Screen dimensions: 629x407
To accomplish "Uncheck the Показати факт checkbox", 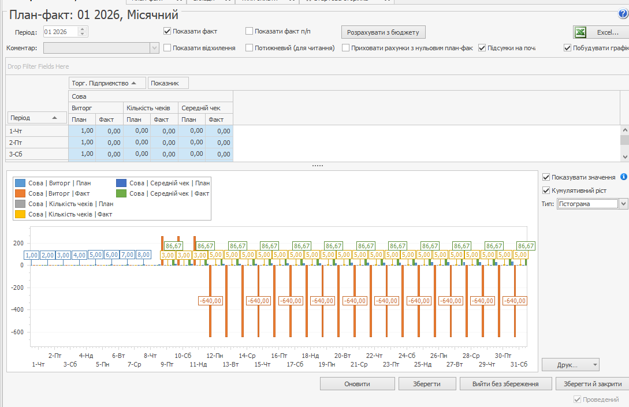I will coord(168,31).
